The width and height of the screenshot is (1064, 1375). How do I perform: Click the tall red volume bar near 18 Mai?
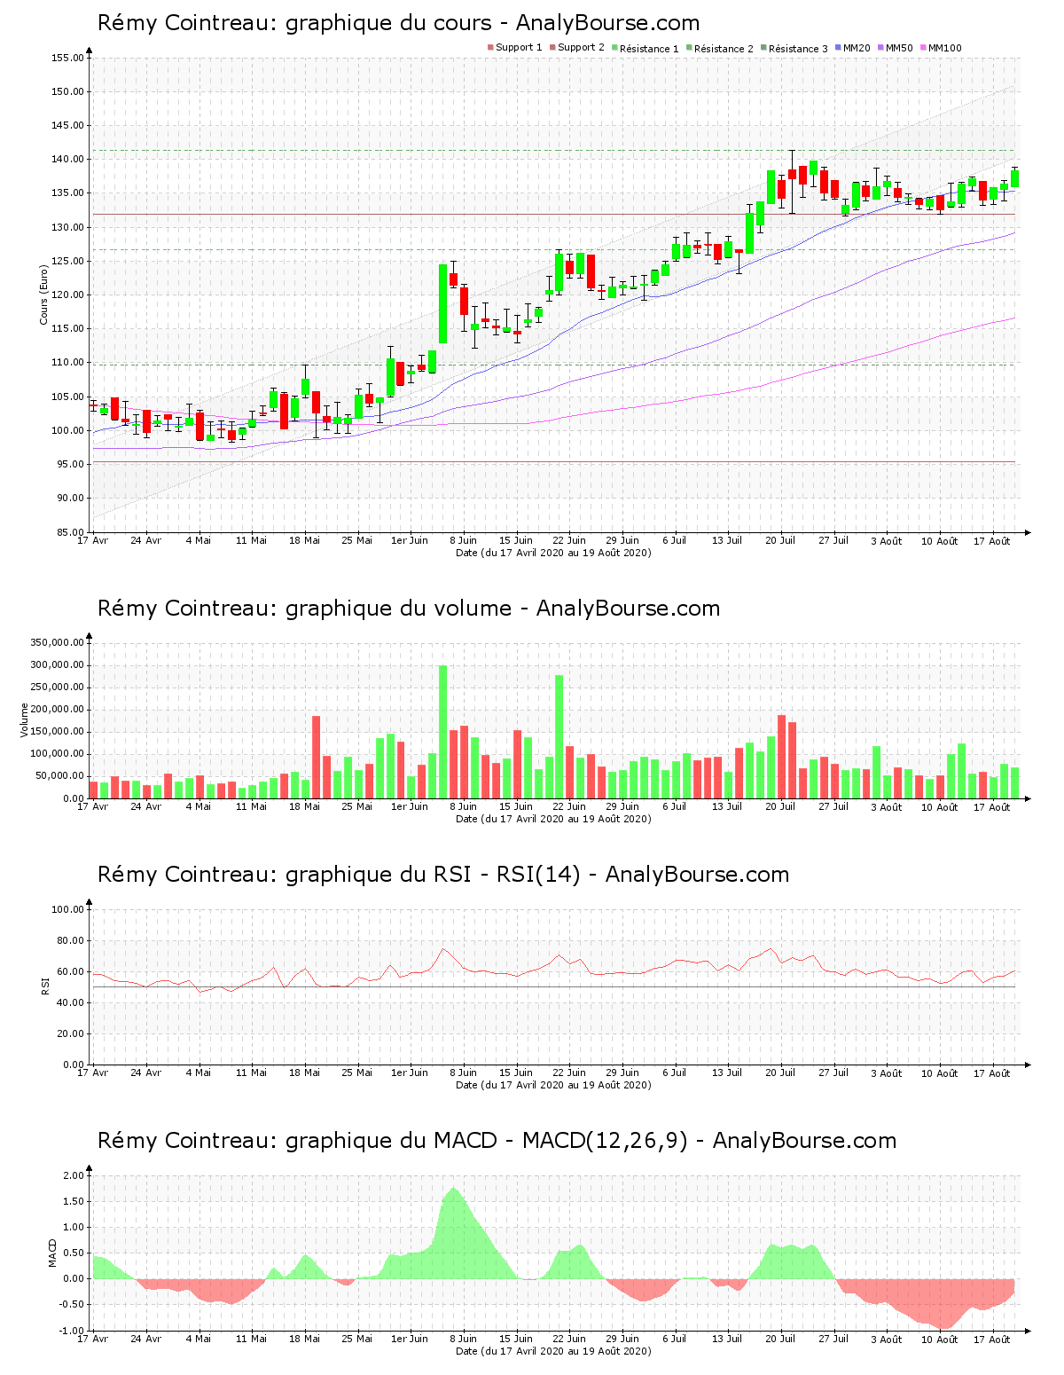pyautogui.click(x=316, y=758)
